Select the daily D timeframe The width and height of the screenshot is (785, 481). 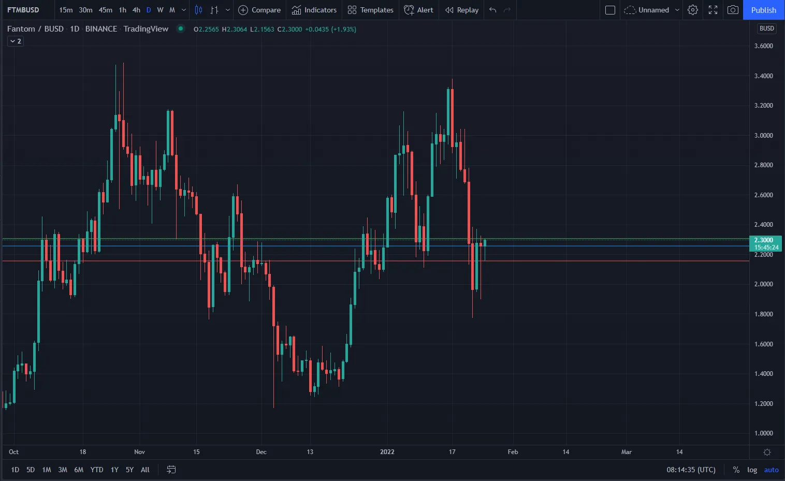[x=149, y=10]
